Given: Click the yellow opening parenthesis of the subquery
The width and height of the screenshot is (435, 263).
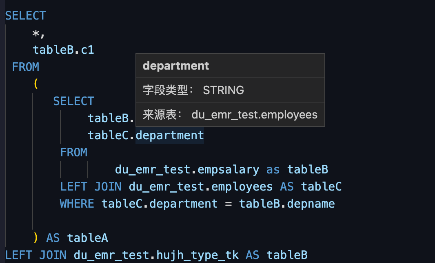Looking at the screenshot, I should click(36, 84).
